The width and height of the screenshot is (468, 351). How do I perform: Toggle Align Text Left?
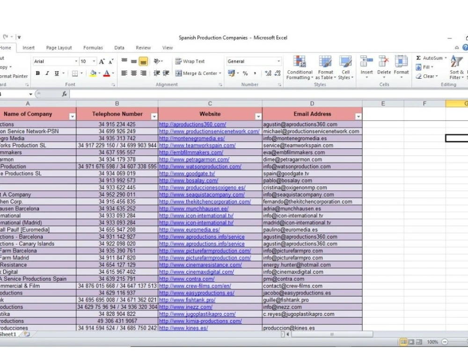click(x=124, y=73)
